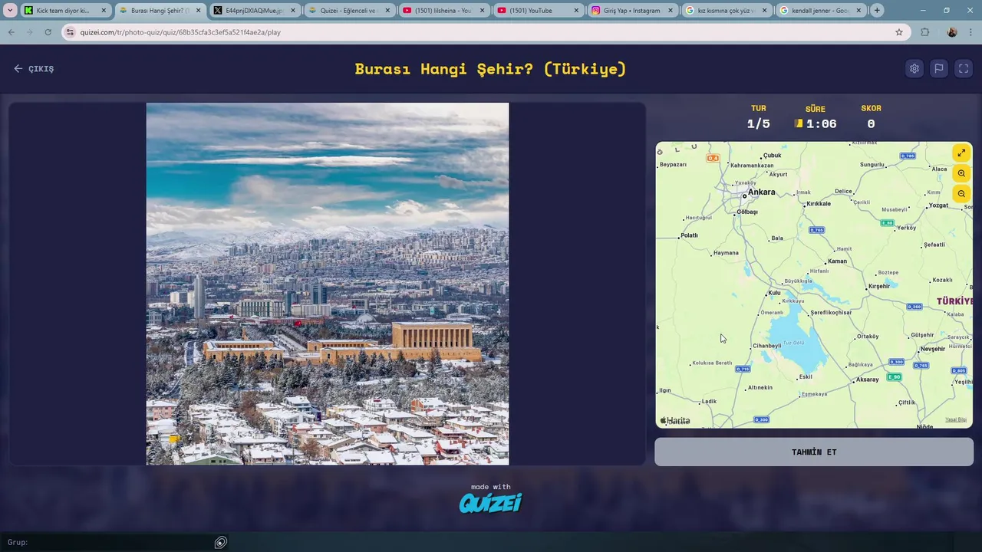Click the back arrow next to ÇIKIŞ
982x552 pixels.
(x=18, y=68)
